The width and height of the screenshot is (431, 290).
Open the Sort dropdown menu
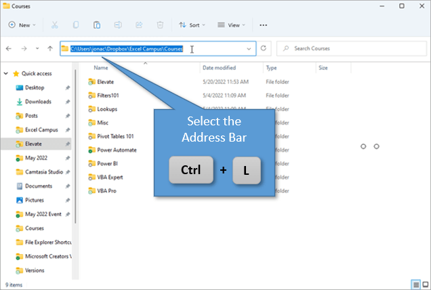point(193,25)
